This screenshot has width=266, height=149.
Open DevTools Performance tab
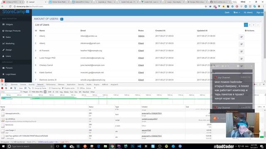tap(51, 84)
